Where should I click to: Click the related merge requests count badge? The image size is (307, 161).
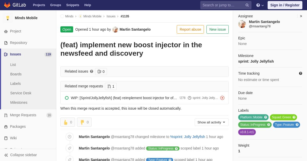[x=111, y=86]
